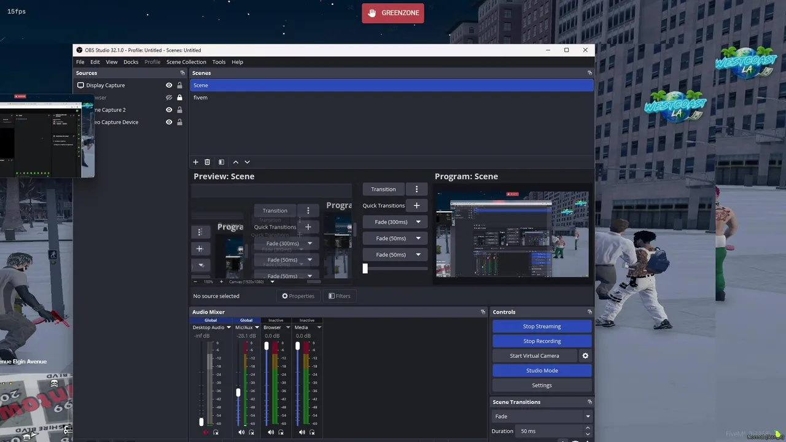Click Start Virtual Camera button

(x=534, y=356)
